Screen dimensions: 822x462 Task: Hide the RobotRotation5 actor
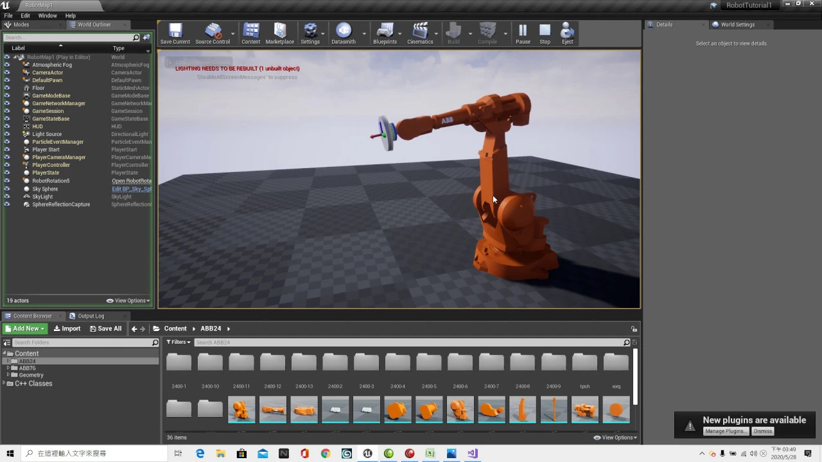click(x=7, y=181)
